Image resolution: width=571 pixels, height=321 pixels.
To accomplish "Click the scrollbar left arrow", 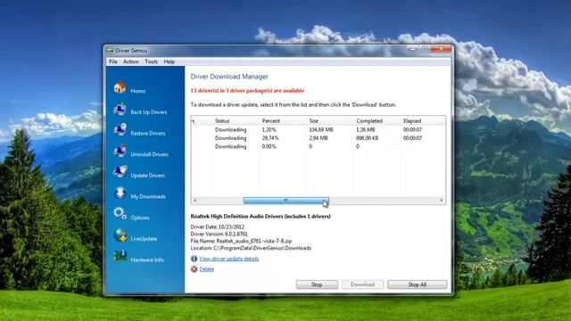I will point(195,200).
